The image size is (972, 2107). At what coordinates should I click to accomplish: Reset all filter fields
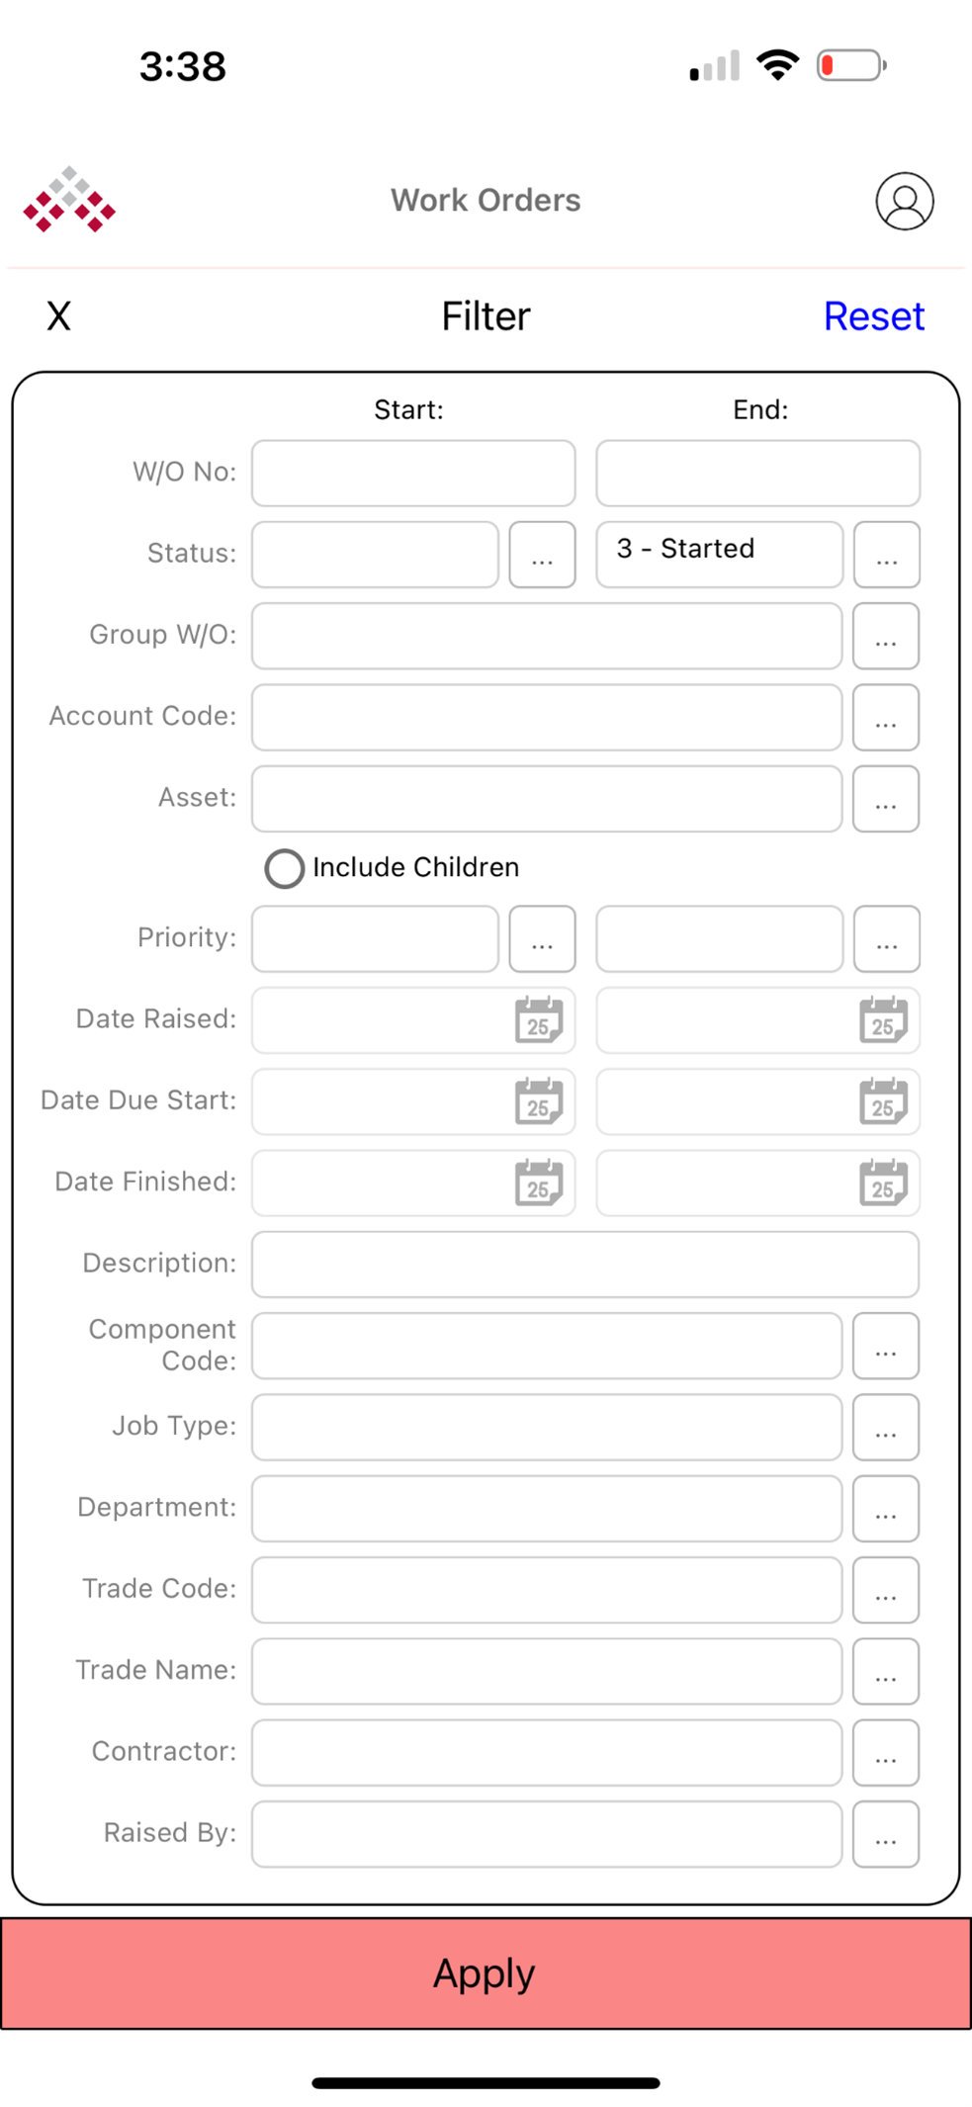873,315
